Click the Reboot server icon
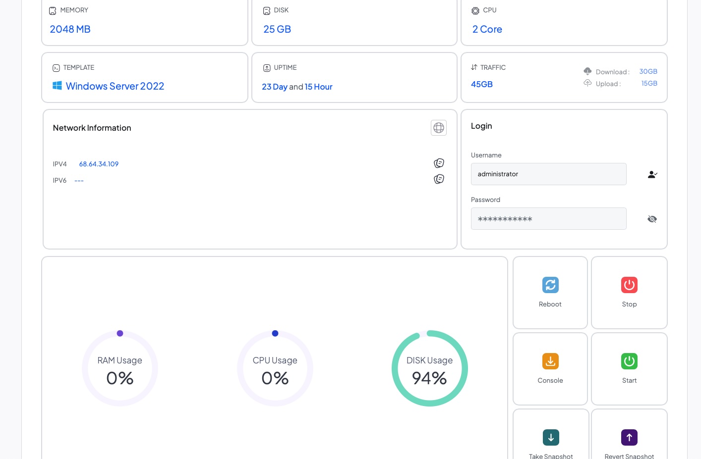The height and width of the screenshot is (459, 701). pyautogui.click(x=550, y=285)
